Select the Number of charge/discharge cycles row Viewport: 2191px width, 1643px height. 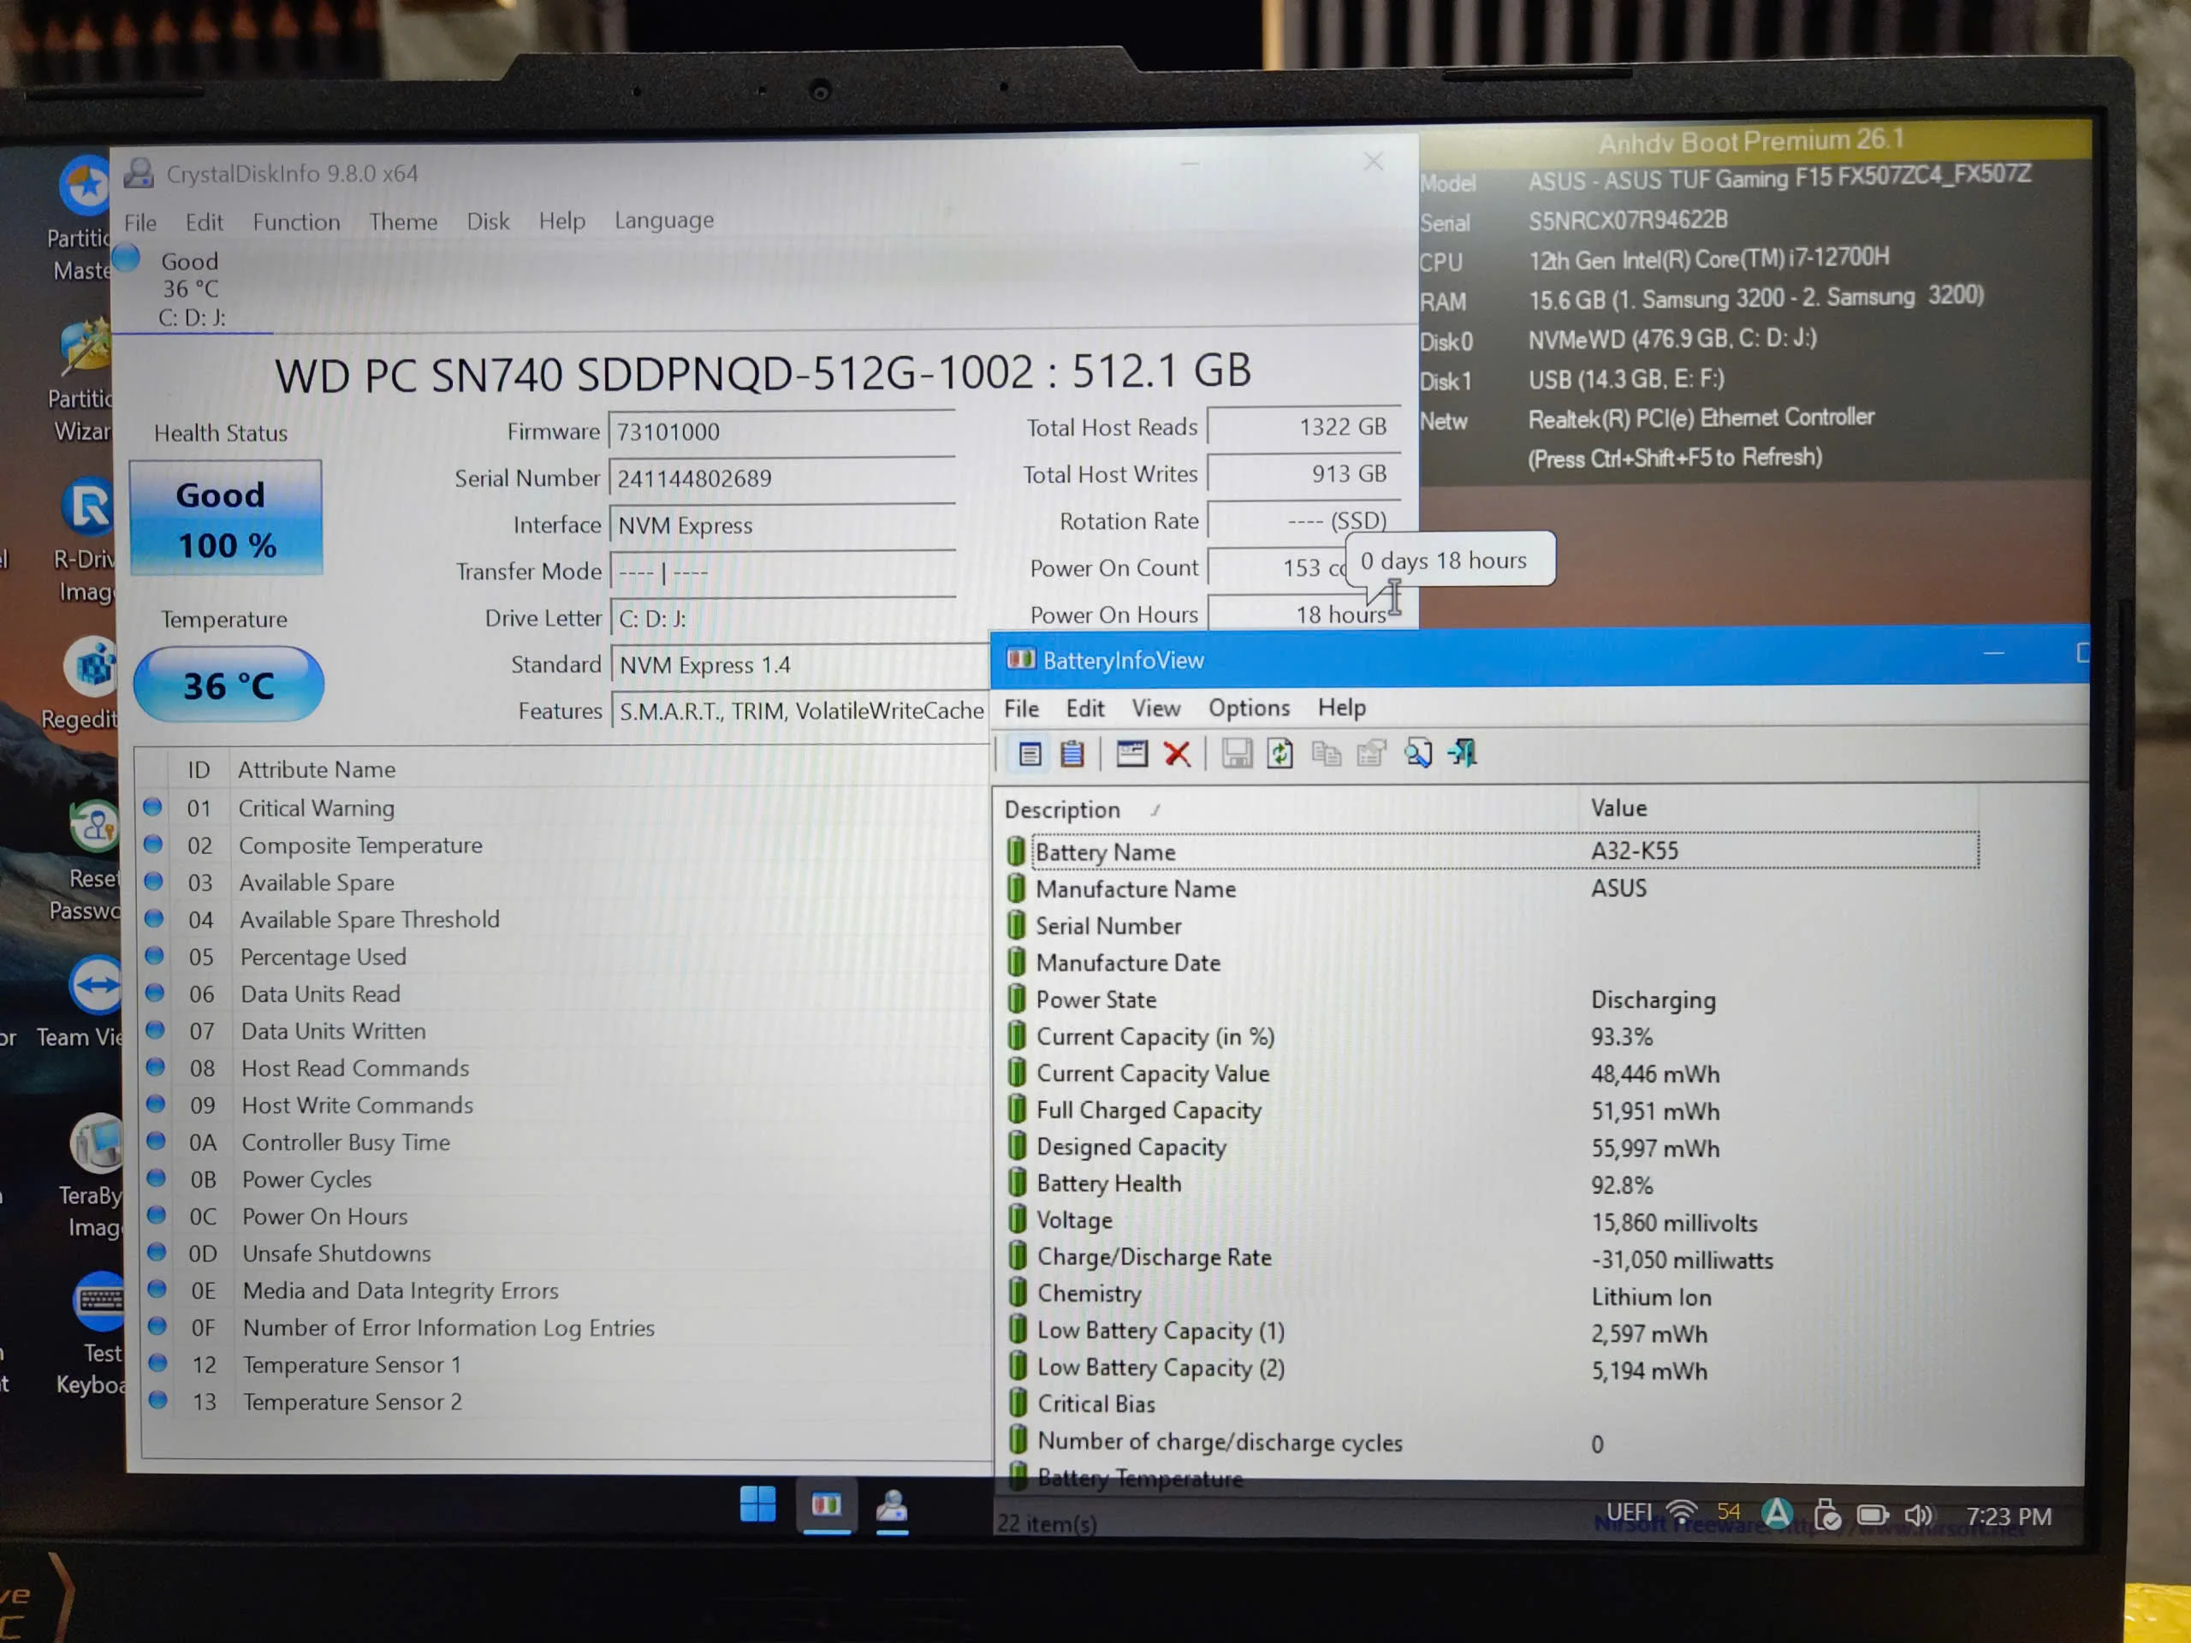(1492, 1443)
